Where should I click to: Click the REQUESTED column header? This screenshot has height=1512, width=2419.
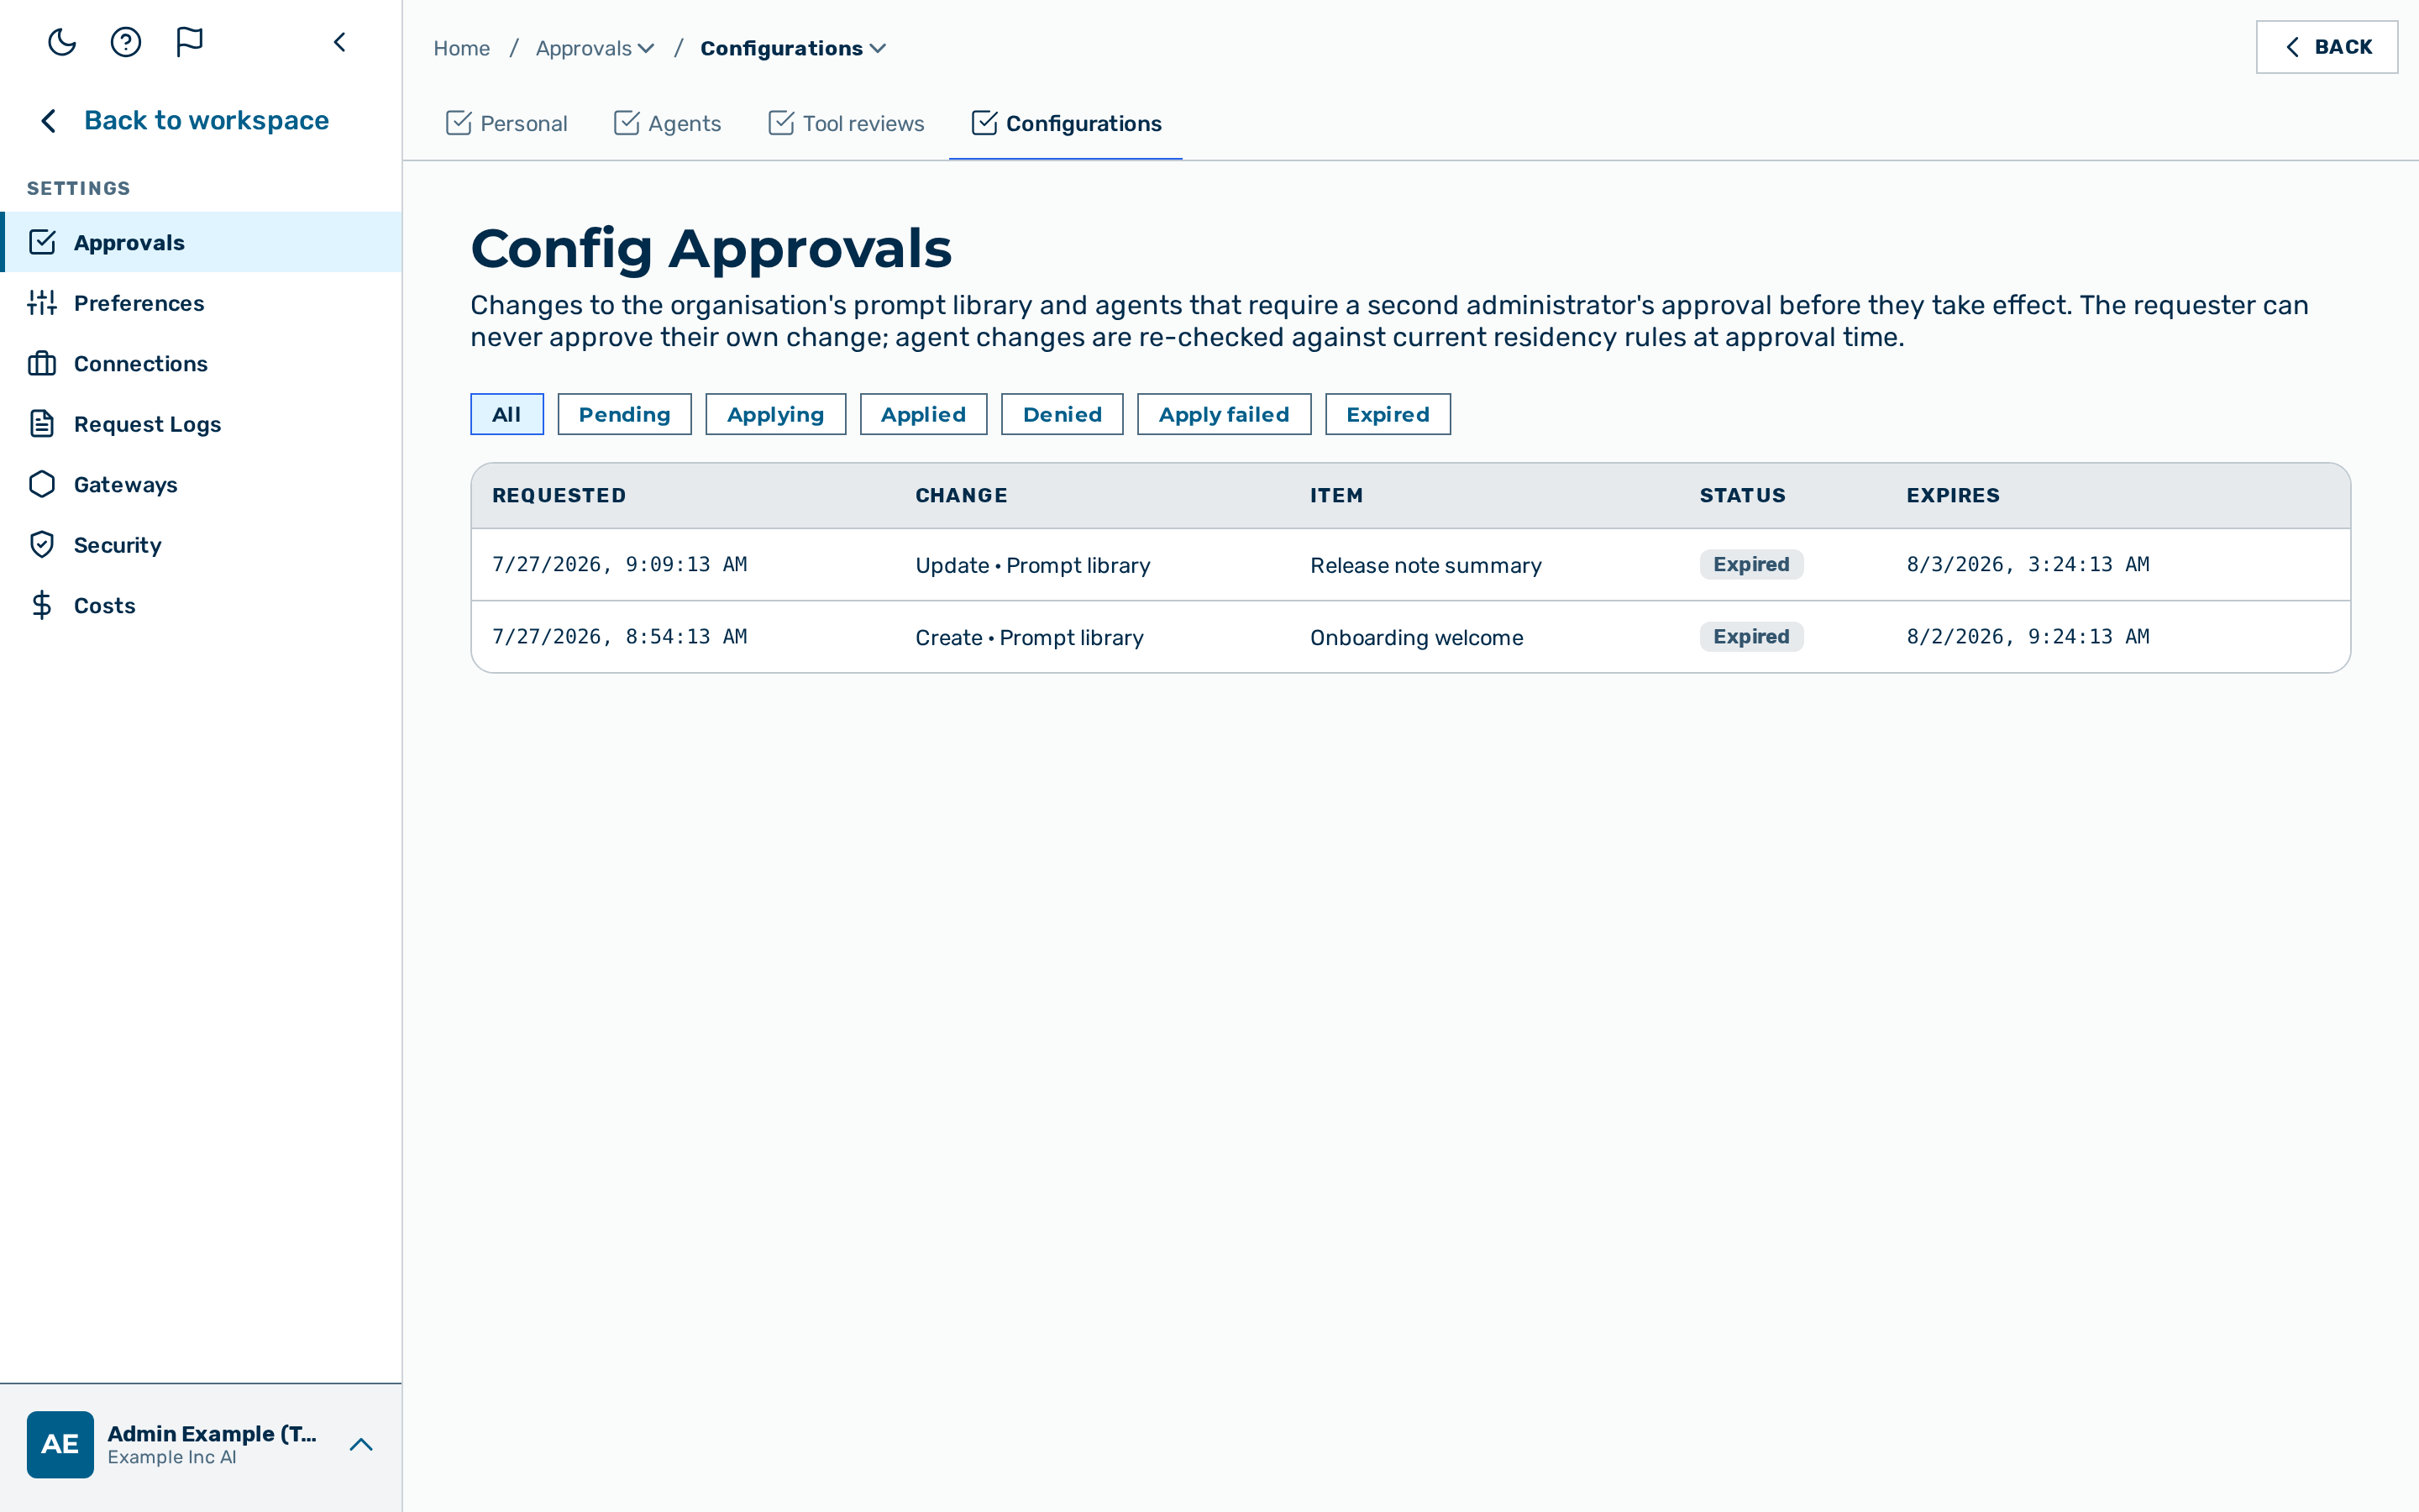(x=559, y=495)
